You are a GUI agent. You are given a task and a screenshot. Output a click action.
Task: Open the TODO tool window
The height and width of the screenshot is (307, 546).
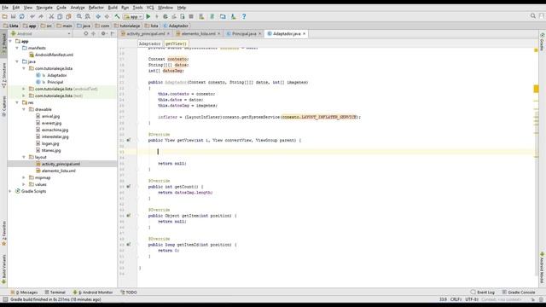129,293
